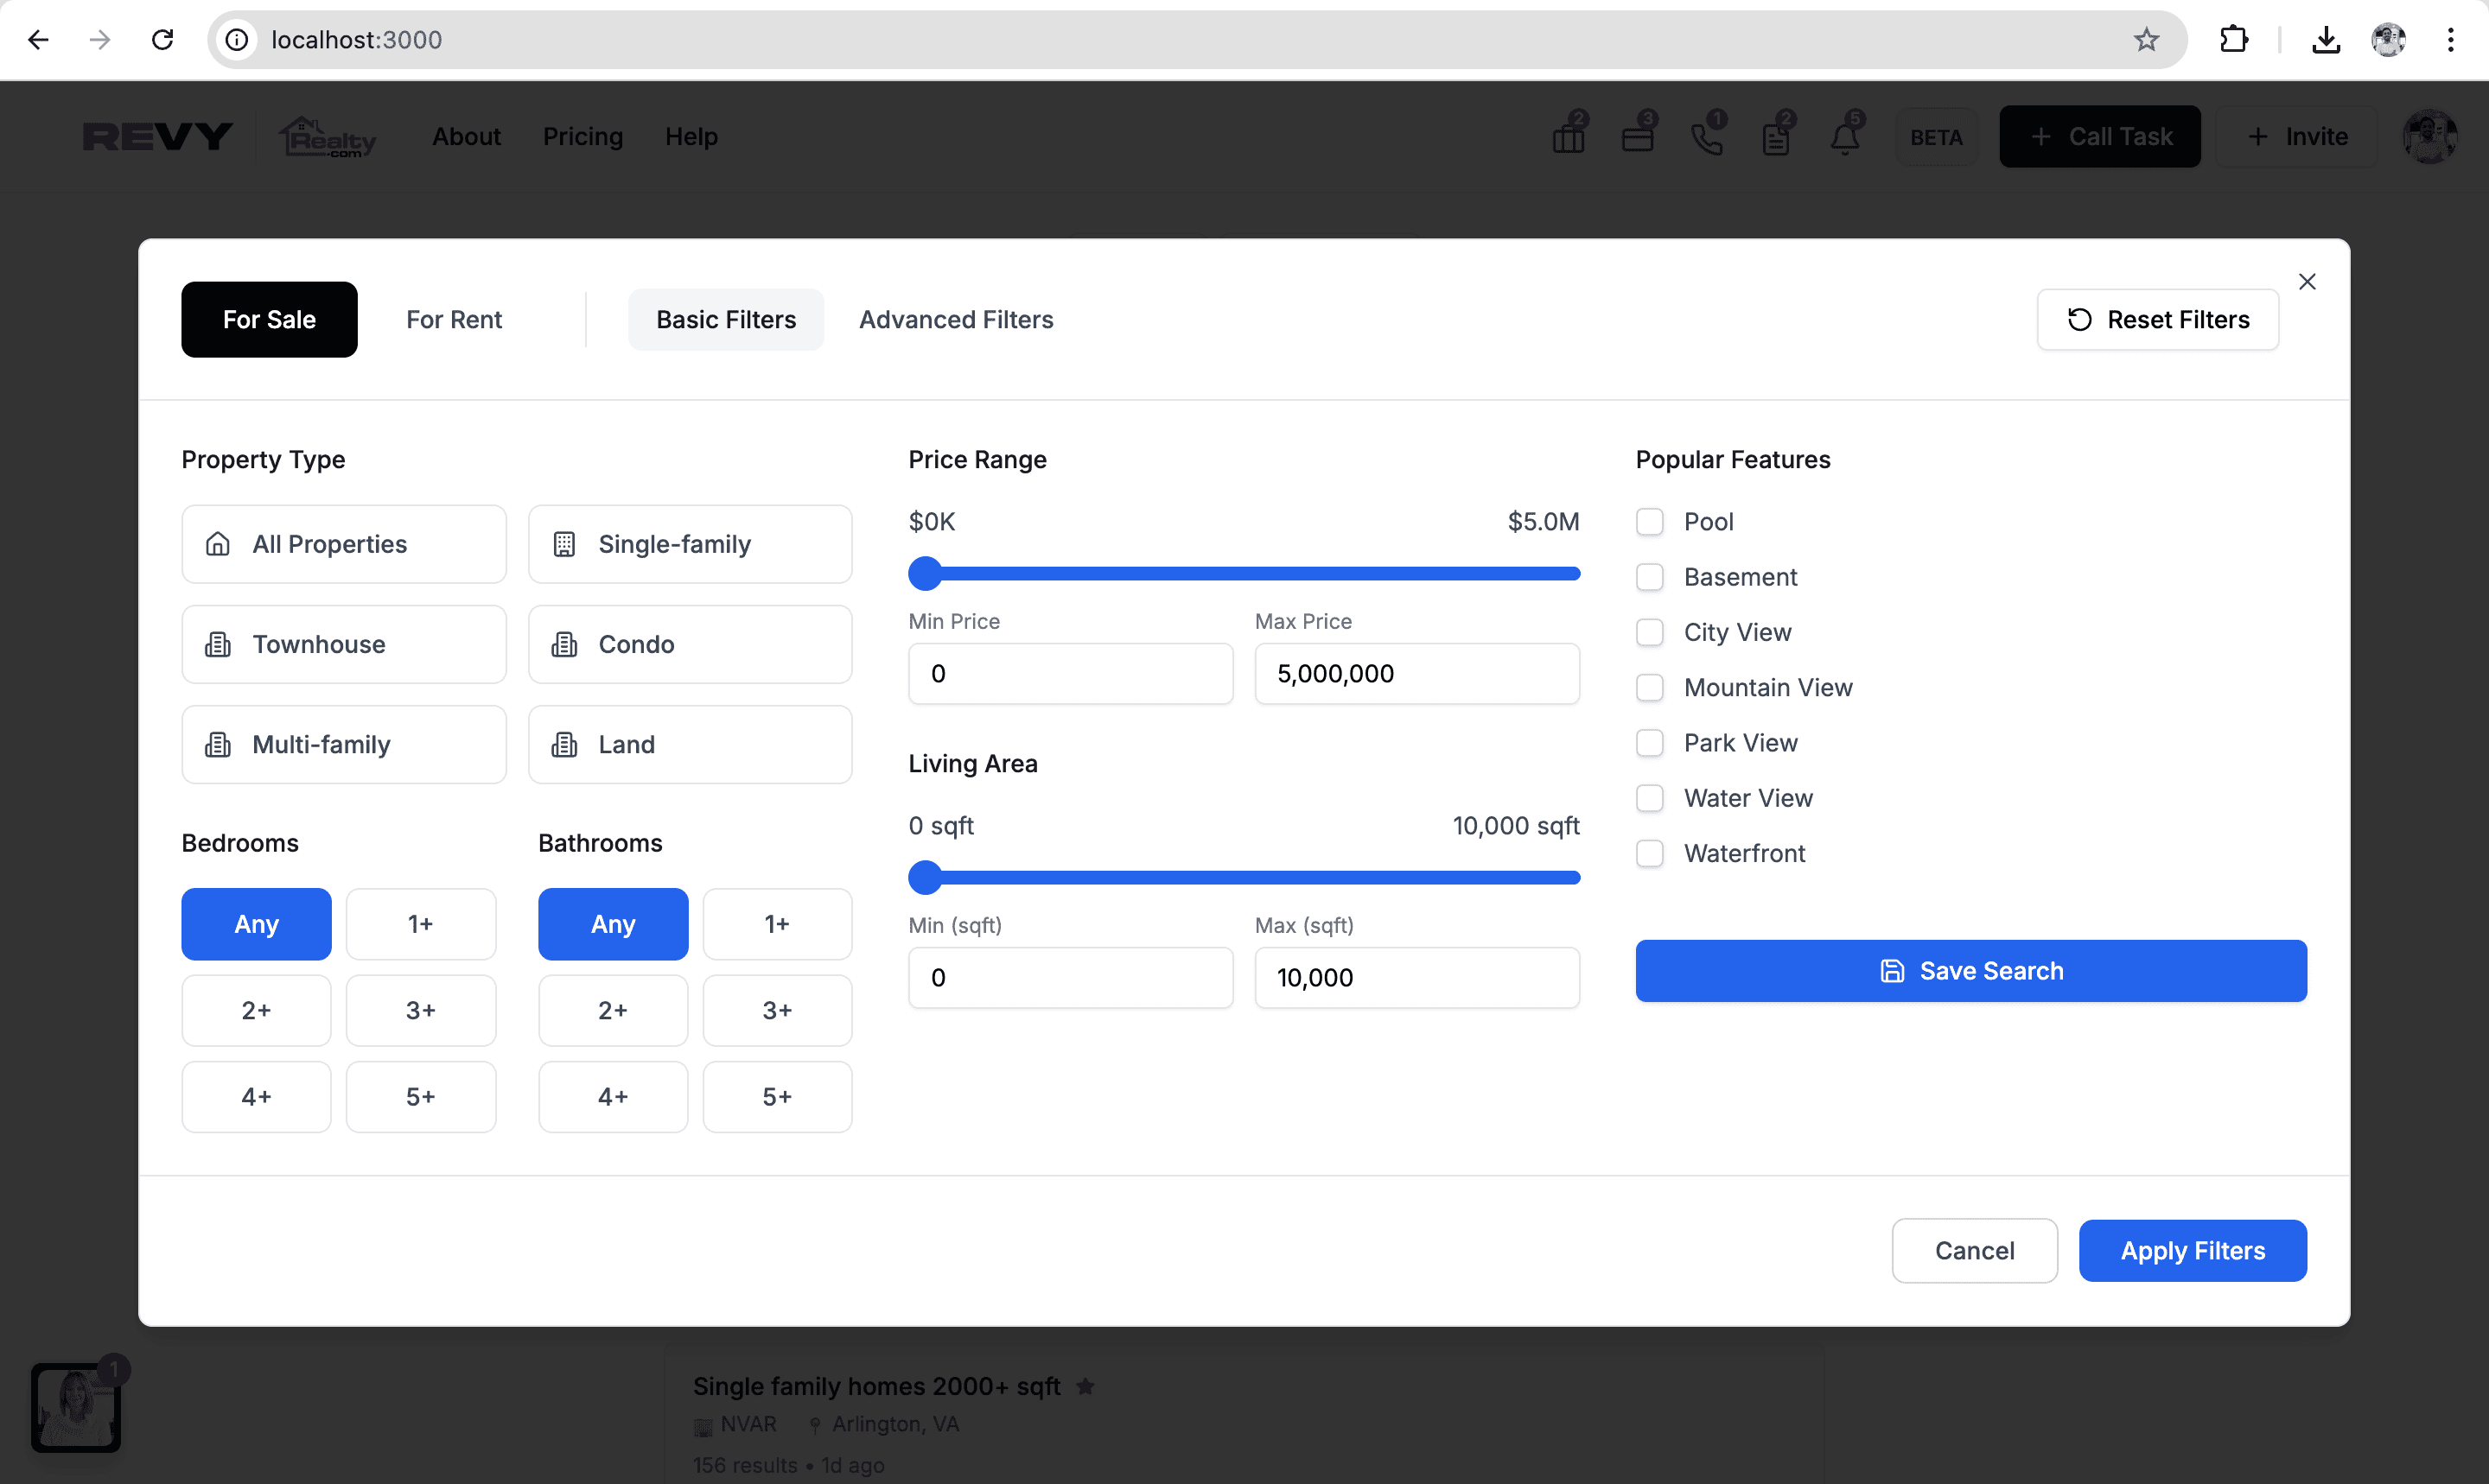This screenshot has width=2489, height=1484.
Task: Open browser extensions puzzle icon
Action: tap(2233, 40)
